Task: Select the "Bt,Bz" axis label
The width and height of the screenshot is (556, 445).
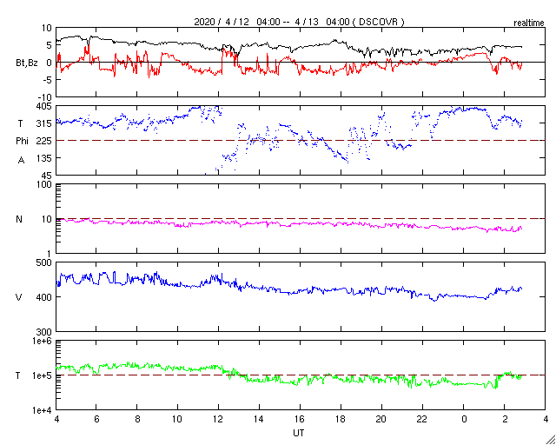Action: click(x=29, y=63)
